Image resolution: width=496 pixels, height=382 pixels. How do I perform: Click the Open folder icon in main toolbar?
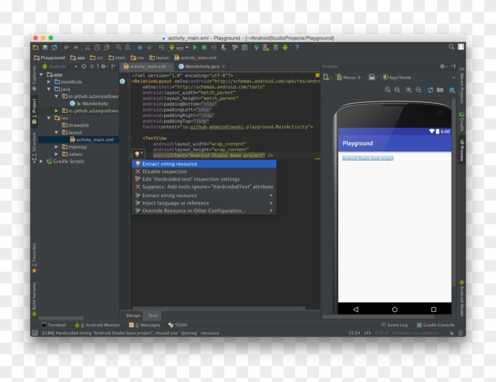tap(36, 47)
